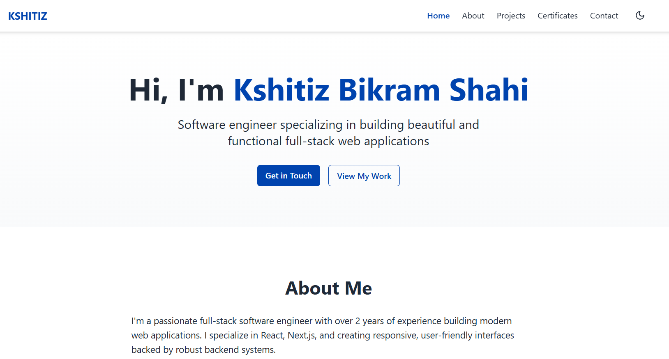Open the Contact section
This screenshot has width=669, height=359.
pos(604,16)
